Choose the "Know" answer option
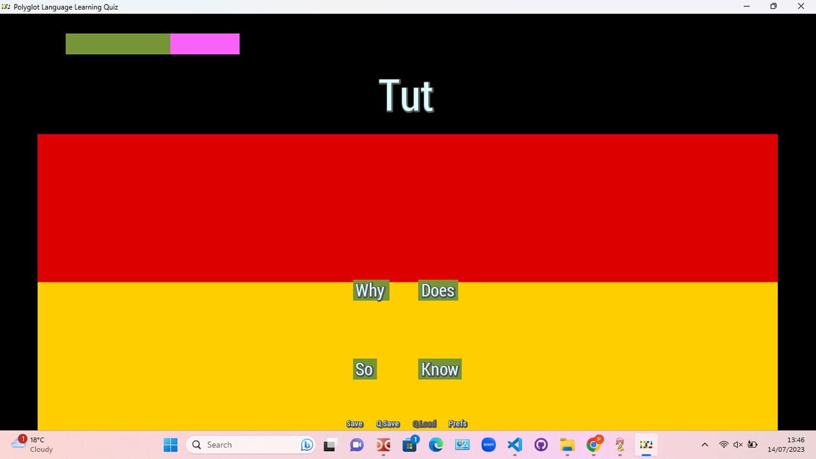Image resolution: width=816 pixels, height=459 pixels. tap(439, 368)
